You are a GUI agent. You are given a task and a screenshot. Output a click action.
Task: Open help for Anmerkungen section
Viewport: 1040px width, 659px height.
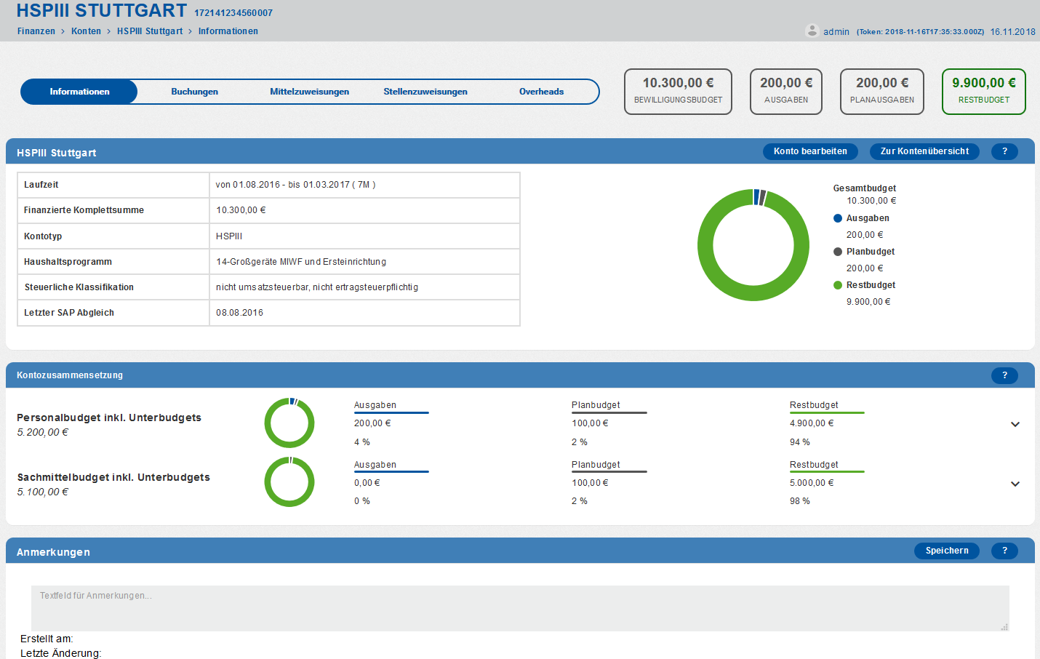click(x=1004, y=551)
